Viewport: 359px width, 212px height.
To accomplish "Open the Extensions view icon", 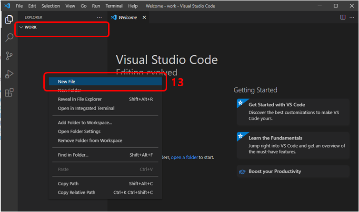I will coord(9,92).
